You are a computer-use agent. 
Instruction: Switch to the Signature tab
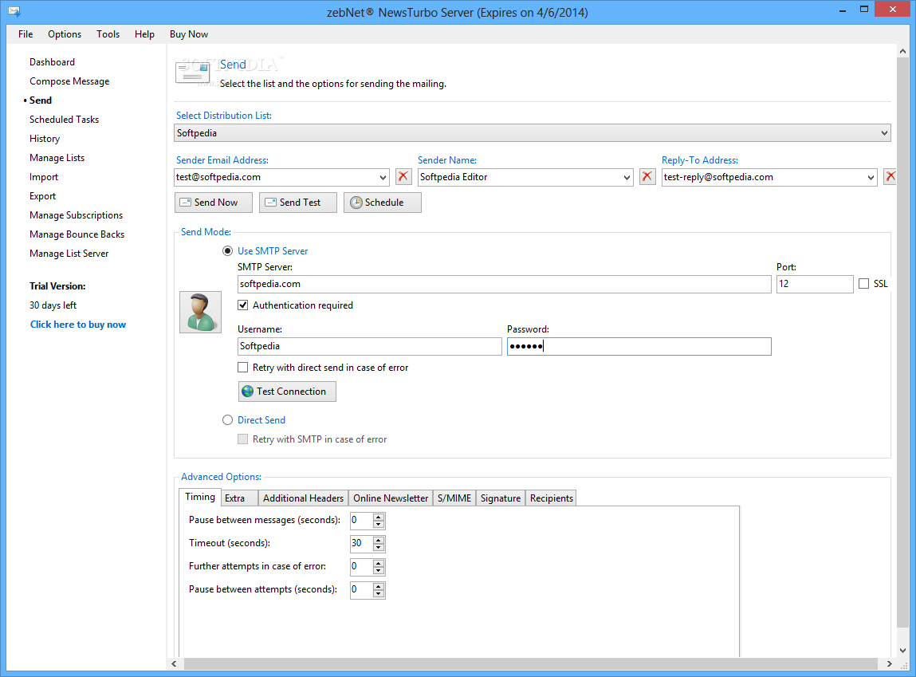click(501, 498)
